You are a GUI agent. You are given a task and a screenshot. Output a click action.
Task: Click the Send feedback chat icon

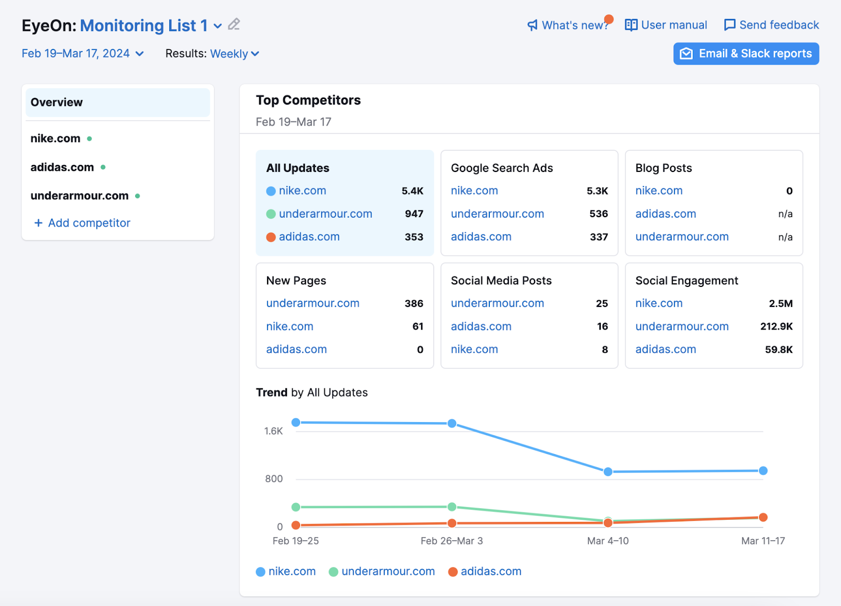(x=730, y=25)
